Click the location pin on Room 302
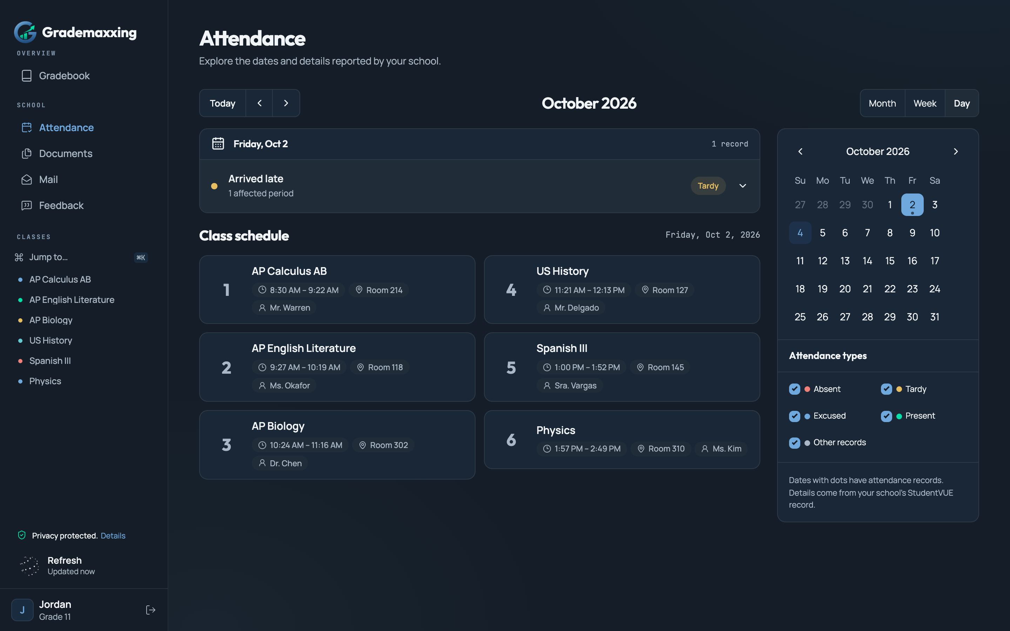The height and width of the screenshot is (631, 1010). (x=363, y=445)
